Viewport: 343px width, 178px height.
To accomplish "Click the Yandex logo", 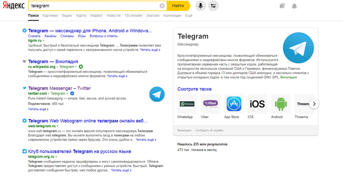I will pyautogui.click(x=14, y=6).
